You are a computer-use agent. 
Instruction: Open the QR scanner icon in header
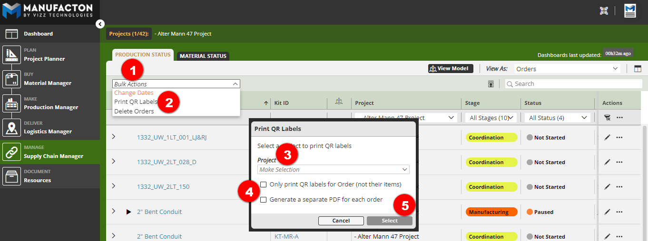point(604,11)
